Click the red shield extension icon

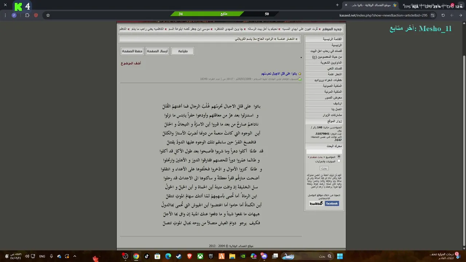tap(36, 15)
